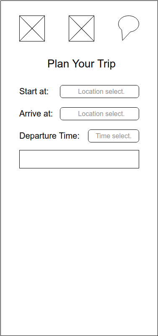Open the Start at location select
The image size is (158, 336).
tap(99, 91)
